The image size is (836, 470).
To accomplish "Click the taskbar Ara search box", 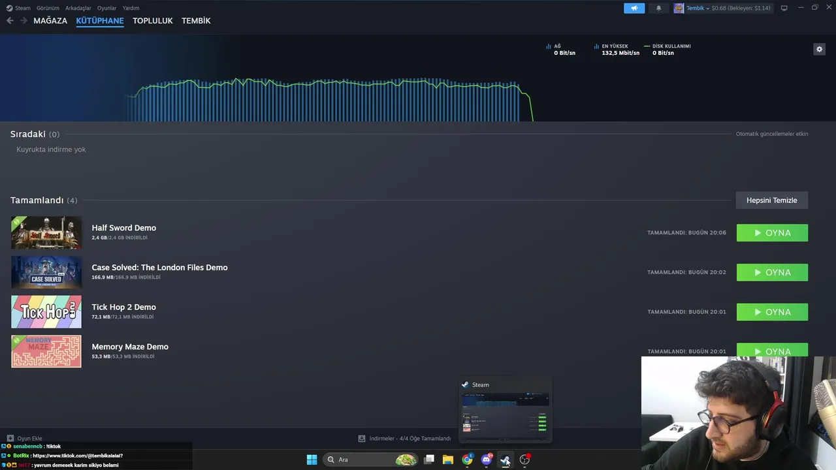I will tap(370, 460).
